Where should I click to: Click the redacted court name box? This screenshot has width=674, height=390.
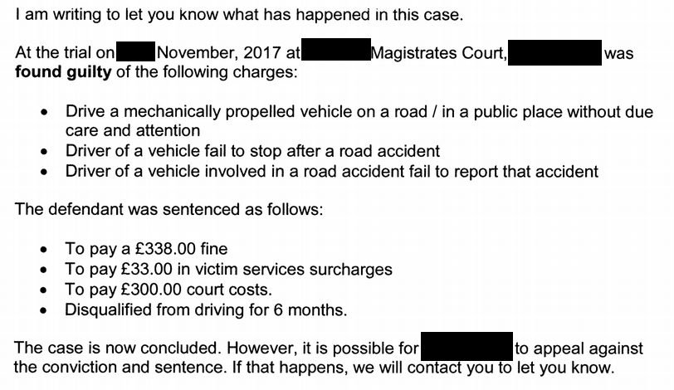click(x=335, y=50)
